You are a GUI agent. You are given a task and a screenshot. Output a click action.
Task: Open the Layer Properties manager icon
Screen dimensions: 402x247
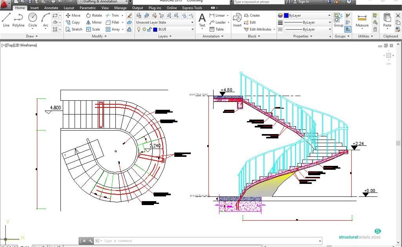[139, 15]
